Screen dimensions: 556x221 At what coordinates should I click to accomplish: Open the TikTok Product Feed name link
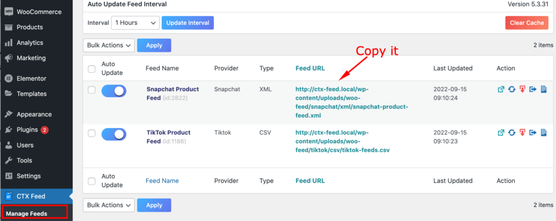tap(168, 137)
